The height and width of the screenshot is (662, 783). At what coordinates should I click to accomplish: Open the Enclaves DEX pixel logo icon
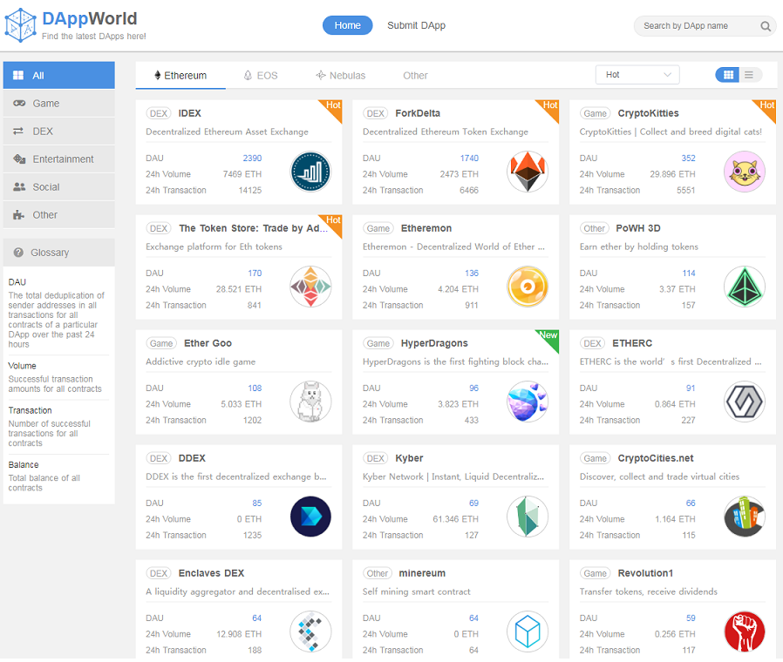310,632
